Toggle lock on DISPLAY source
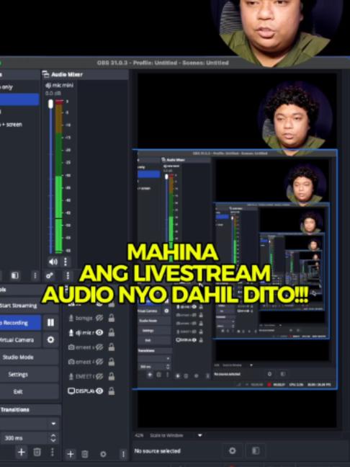This screenshot has width=350, height=467. pyautogui.click(x=112, y=391)
